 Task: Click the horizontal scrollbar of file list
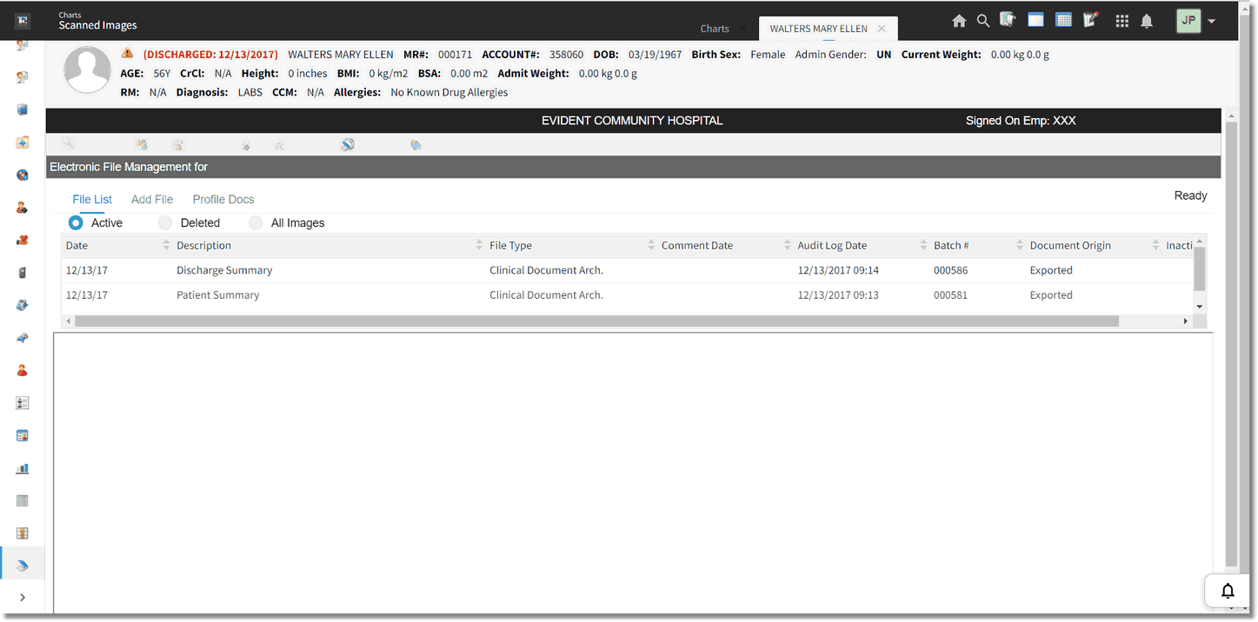coord(596,321)
